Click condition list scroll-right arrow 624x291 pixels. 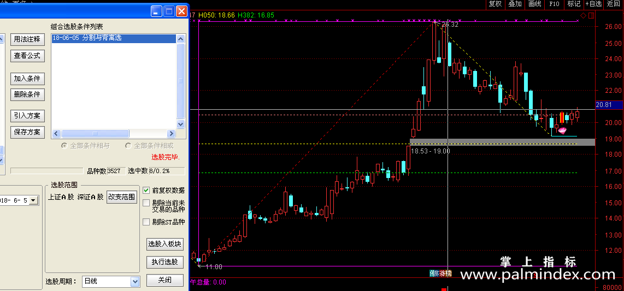[x=171, y=134]
